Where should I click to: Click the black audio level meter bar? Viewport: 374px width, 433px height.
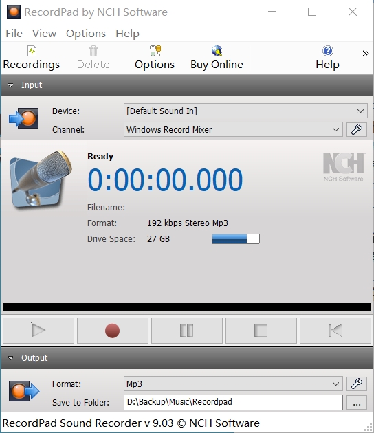(x=187, y=307)
